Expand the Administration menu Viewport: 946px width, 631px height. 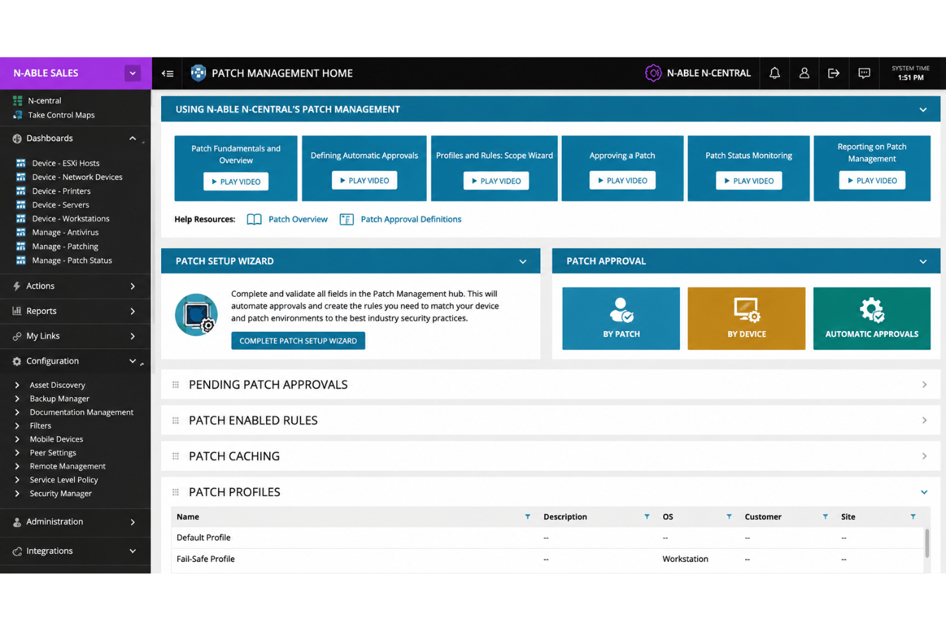pos(132,522)
